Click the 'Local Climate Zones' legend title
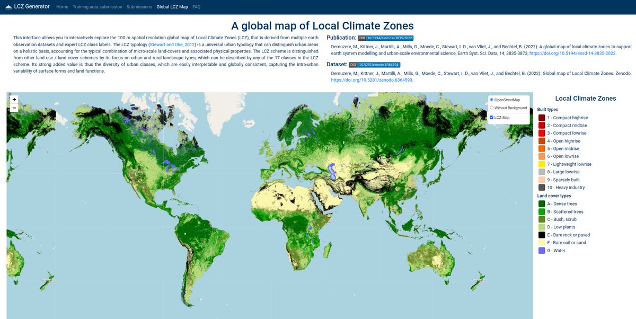The image size is (636, 319). (x=586, y=99)
